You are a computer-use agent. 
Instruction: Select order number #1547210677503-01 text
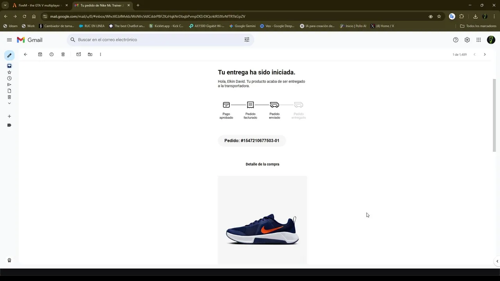[x=260, y=140]
